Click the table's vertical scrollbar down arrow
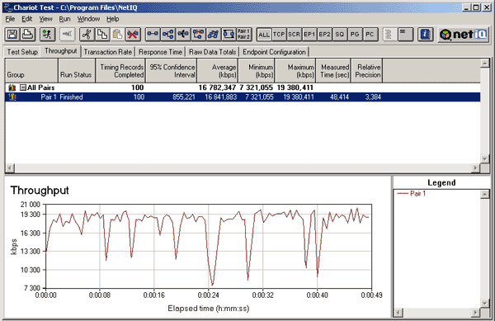 (485, 158)
